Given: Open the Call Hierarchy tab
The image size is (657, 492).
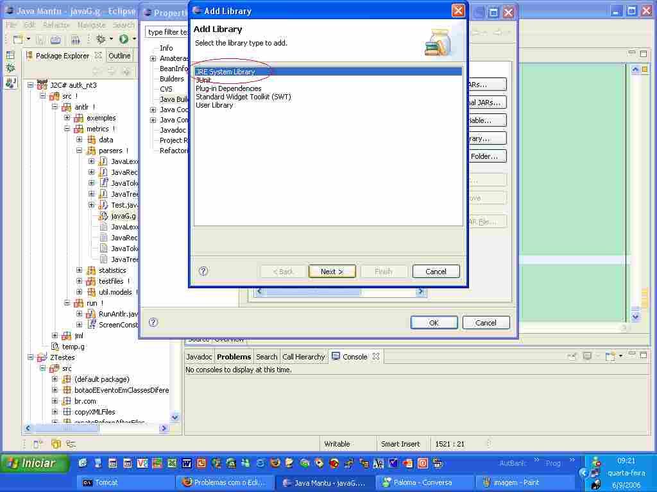Looking at the screenshot, I should [x=303, y=357].
